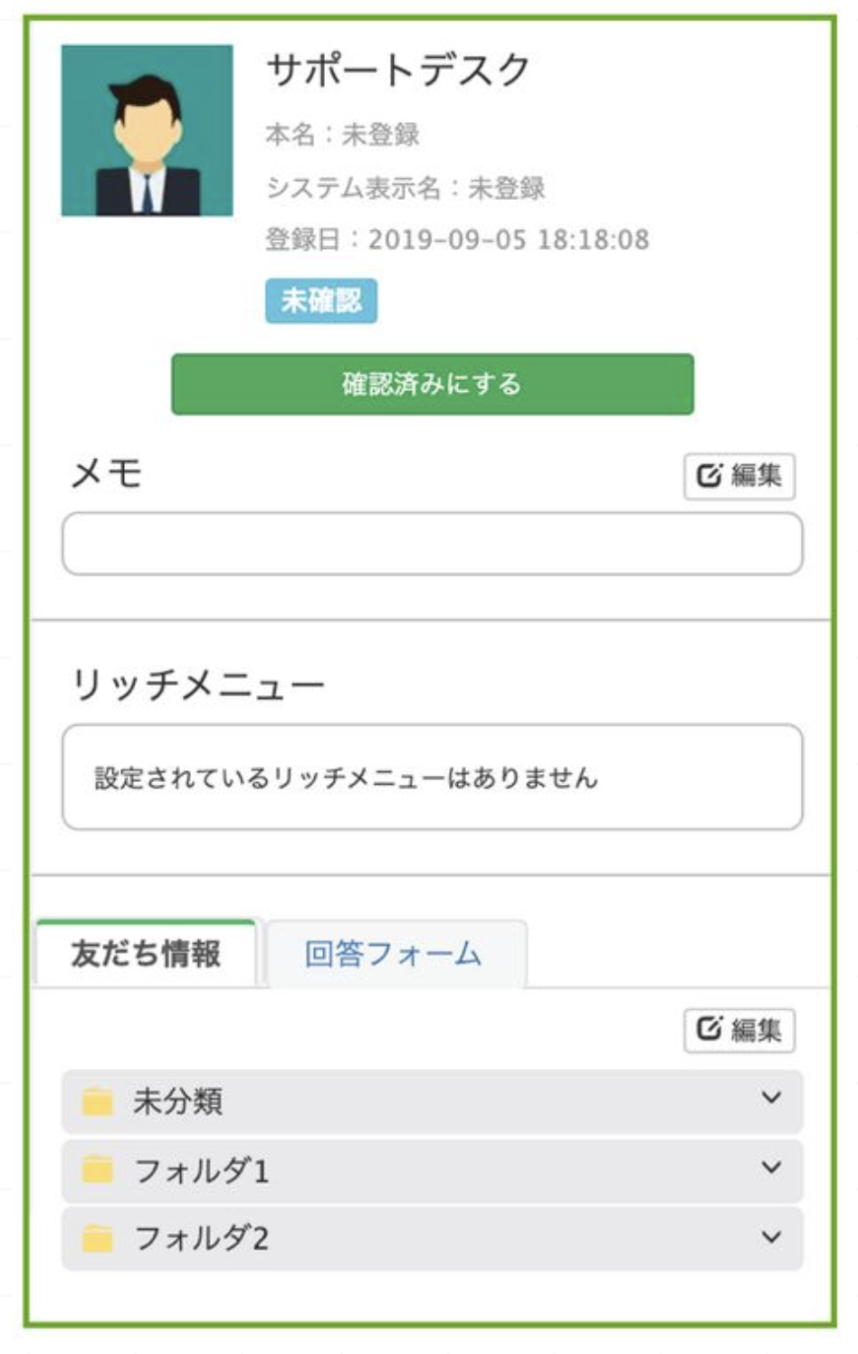The image size is (858, 1354).
Task: Switch to the 友だち情報 tab
Action: pos(146,954)
